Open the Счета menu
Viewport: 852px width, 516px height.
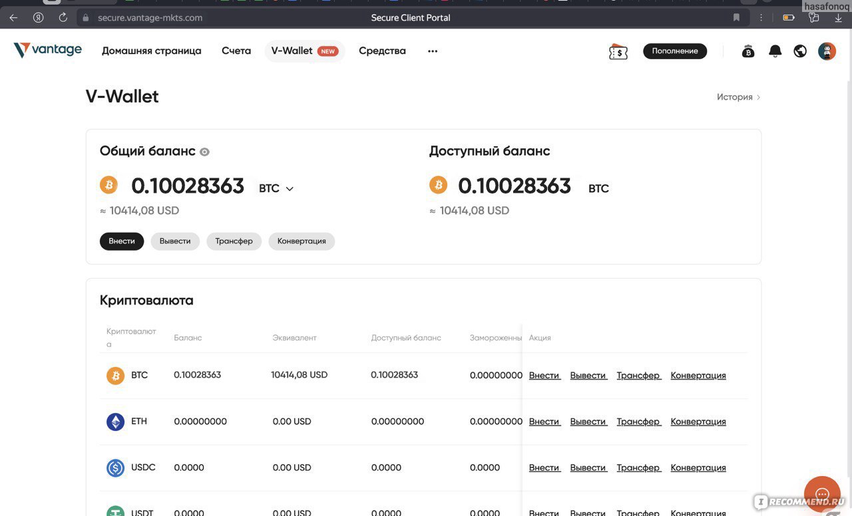coord(236,51)
